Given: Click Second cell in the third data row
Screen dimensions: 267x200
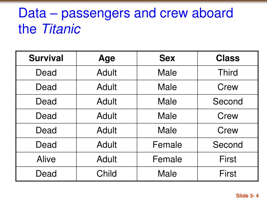Looking at the screenshot, I should click(228, 102).
